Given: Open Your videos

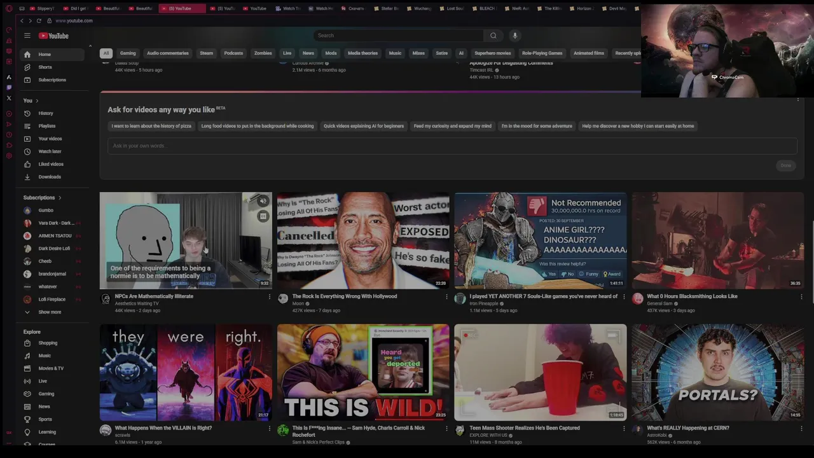Looking at the screenshot, I should (52, 139).
